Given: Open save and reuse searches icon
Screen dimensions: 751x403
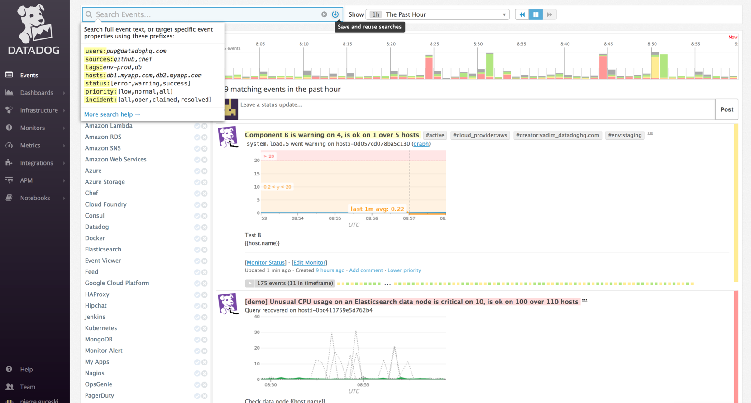Looking at the screenshot, I should coord(335,14).
